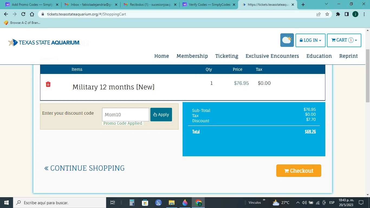Open a new browser tab
370x208 pixels.
pos(303,5)
